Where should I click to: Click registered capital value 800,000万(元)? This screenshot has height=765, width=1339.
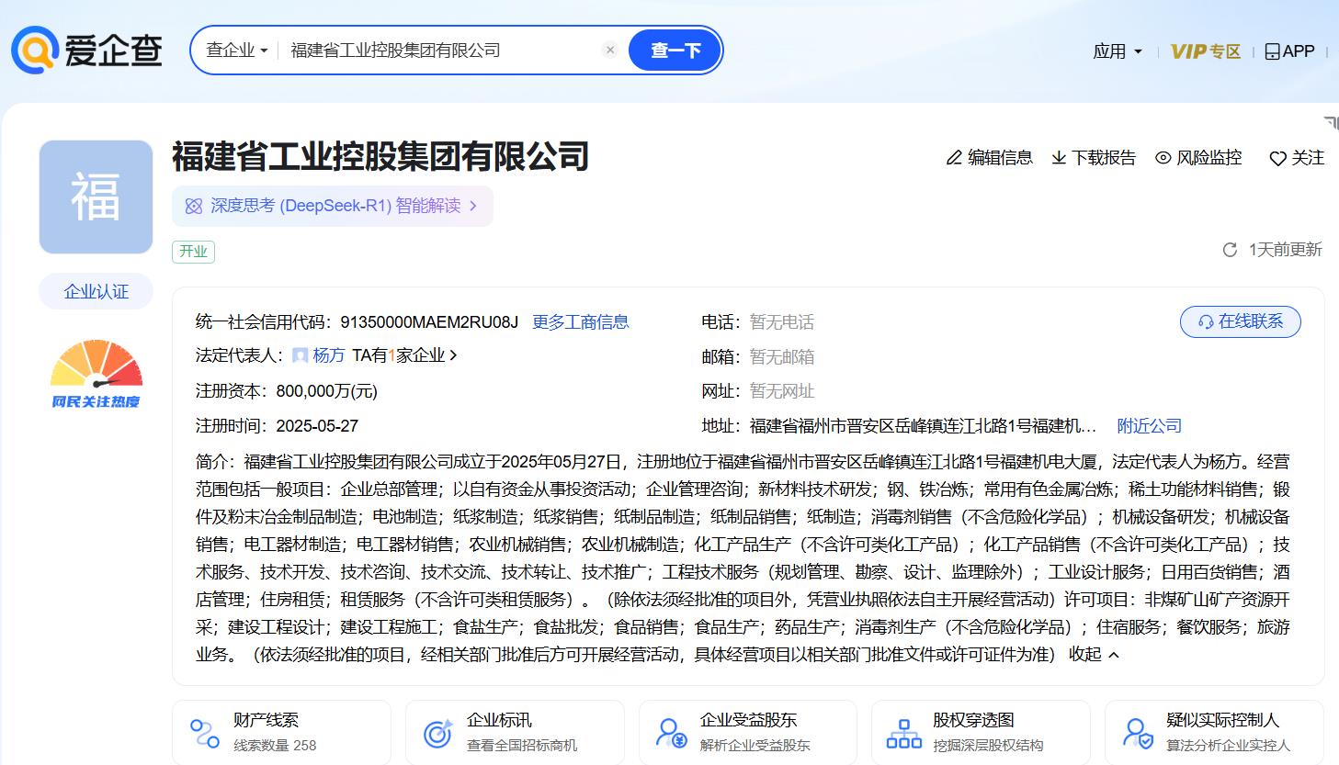click(327, 391)
